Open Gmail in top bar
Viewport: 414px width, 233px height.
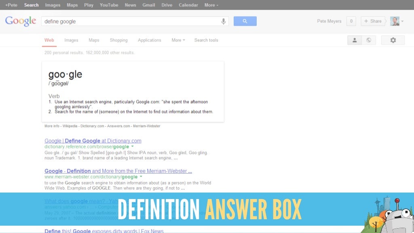[149, 5]
